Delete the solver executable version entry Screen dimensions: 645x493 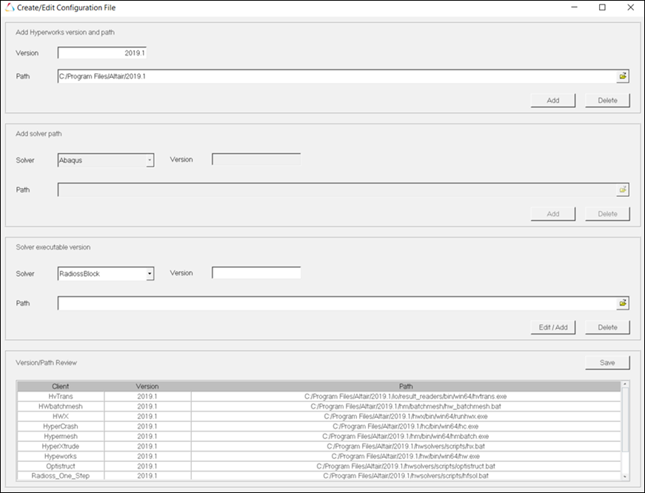(607, 327)
